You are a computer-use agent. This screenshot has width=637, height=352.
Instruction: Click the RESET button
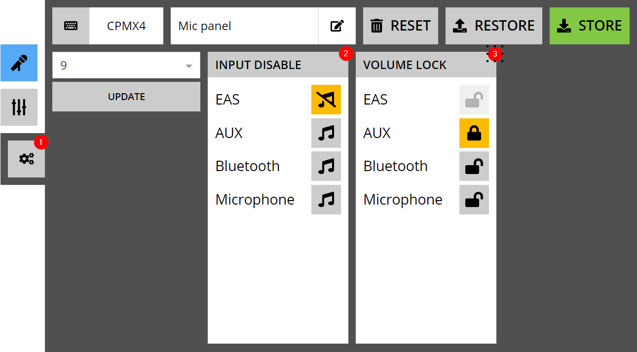401,26
